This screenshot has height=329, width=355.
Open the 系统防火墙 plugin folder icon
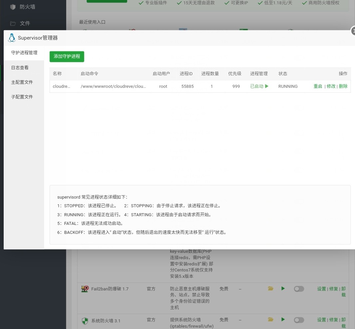point(270,319)
